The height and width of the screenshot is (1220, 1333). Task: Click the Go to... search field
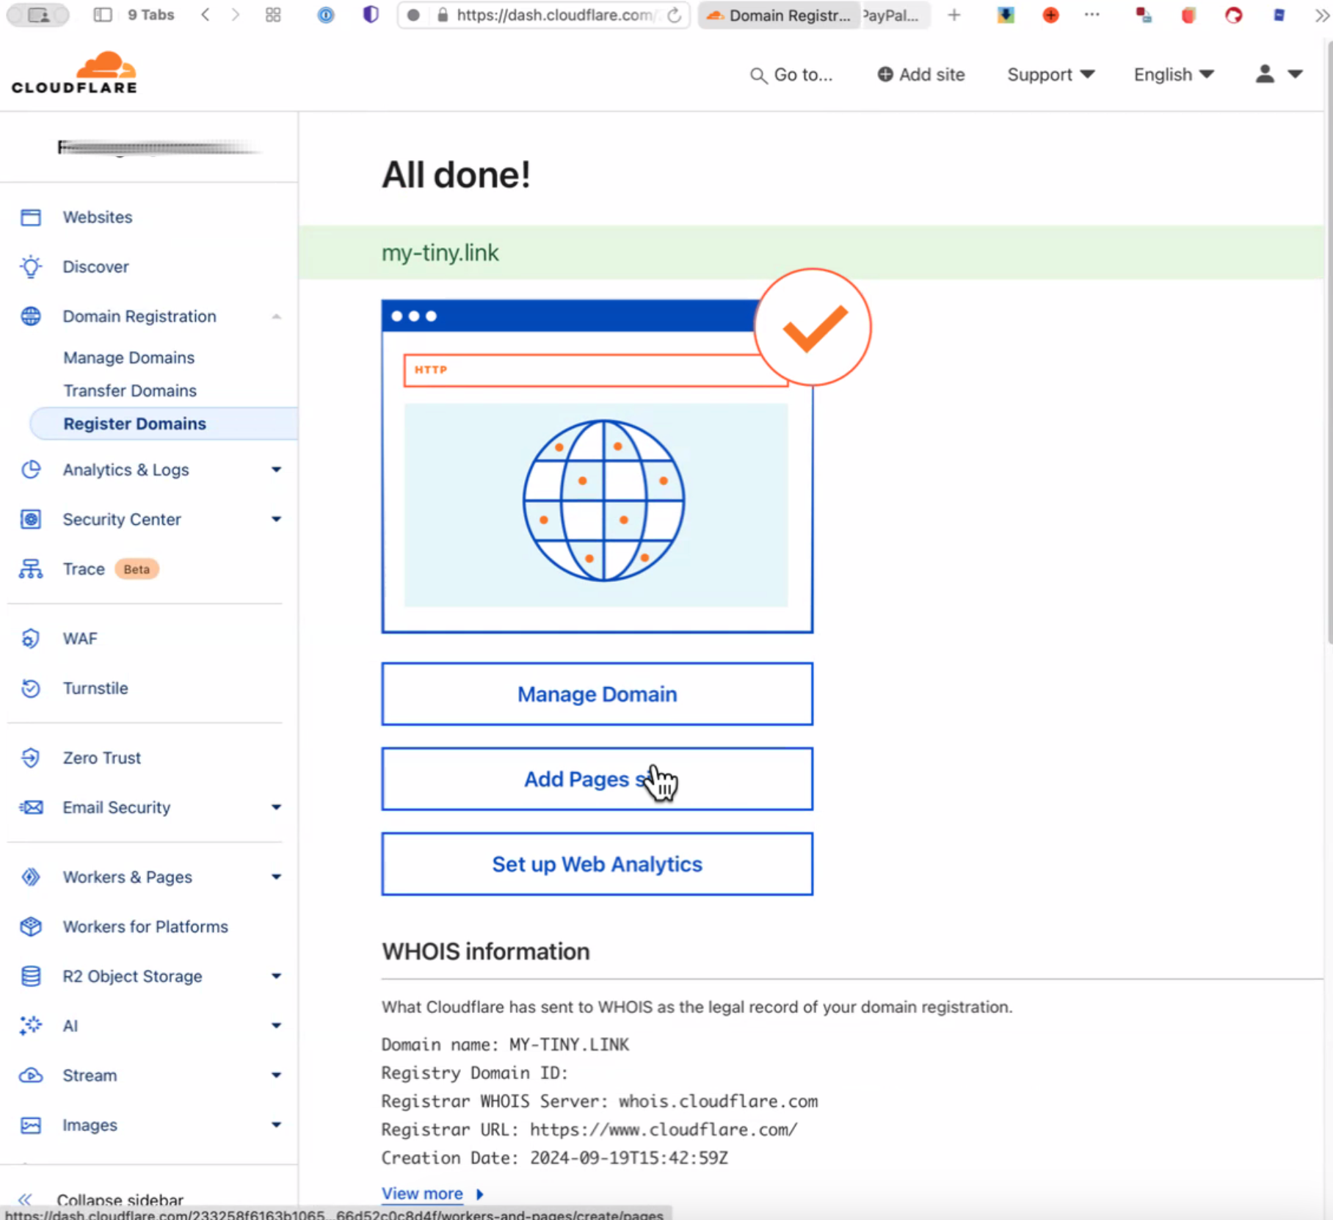point(791,74)
